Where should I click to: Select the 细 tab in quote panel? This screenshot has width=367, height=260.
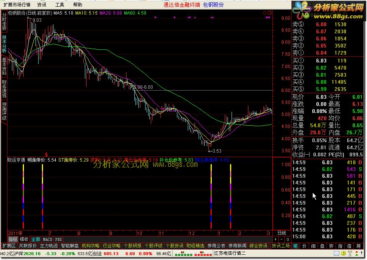click(314, 246)
